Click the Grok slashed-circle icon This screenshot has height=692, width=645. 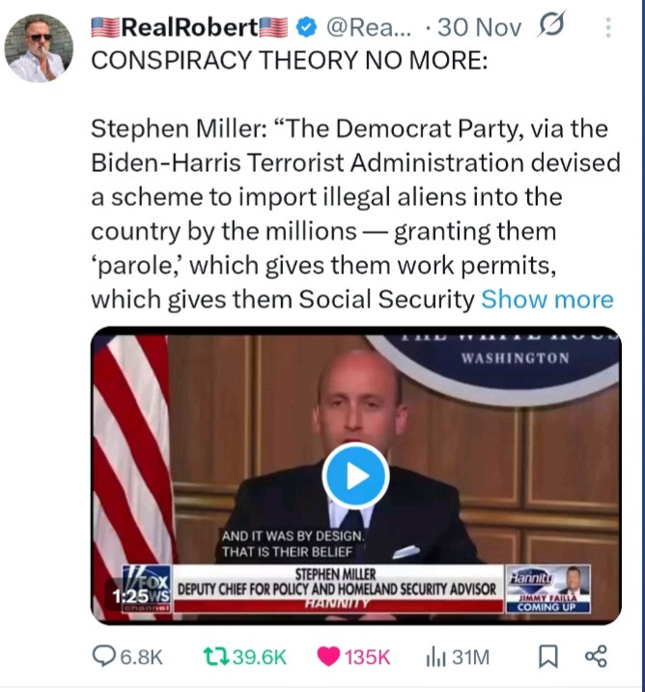click(x=550, y=25)
